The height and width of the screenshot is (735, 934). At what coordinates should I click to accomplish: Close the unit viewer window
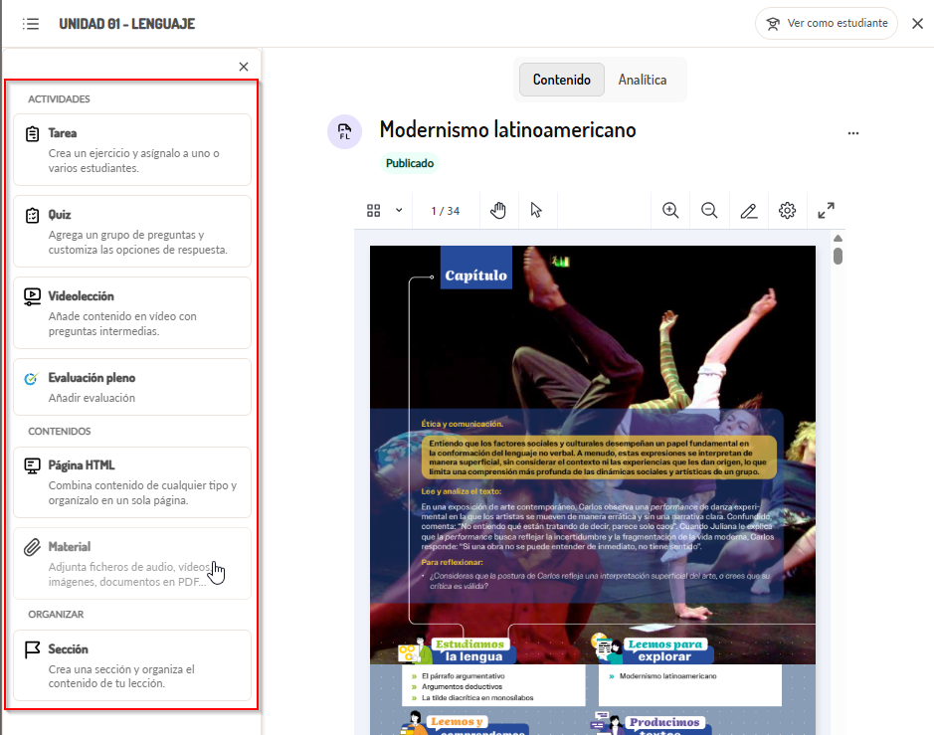point(917,23)
